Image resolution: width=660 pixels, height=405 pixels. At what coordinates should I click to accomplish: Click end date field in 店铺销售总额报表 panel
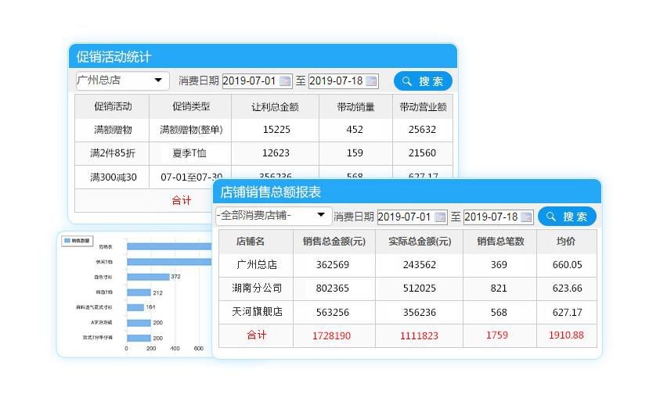coord(490,217)
